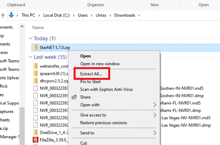
Task: Select FileZilla_3.59.0 file name
Action: pyautogui.click(x=54, y=140)
